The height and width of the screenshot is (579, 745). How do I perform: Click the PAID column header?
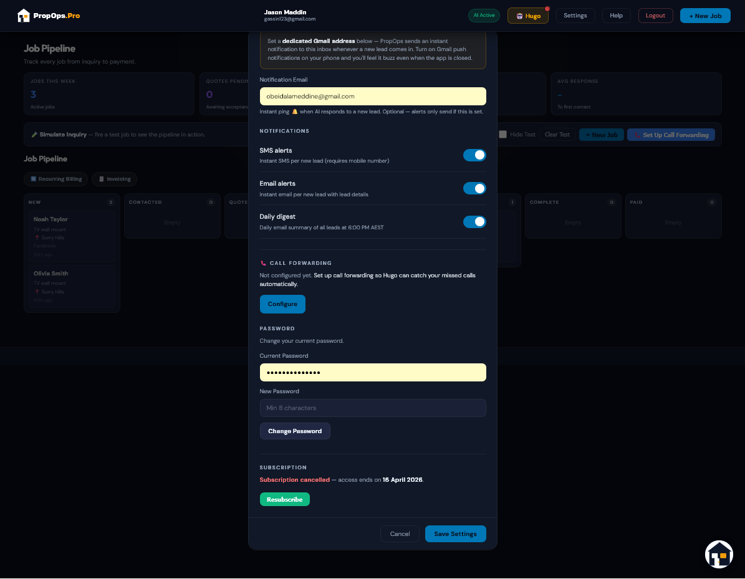pyautogui.click(x=636, y=203)
